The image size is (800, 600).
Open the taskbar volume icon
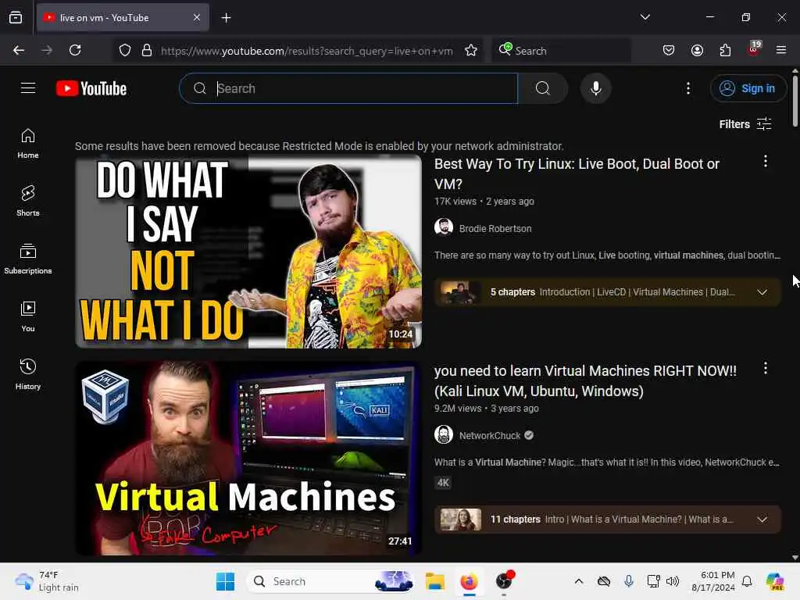pyautogui.click(x=673, y=581)
